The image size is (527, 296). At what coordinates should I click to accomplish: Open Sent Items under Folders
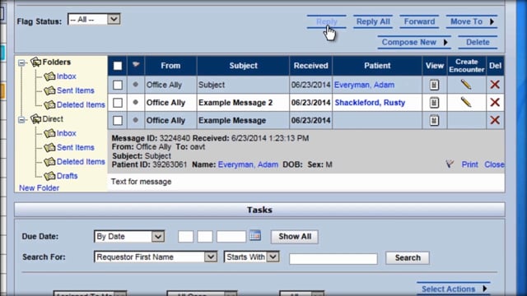(75, 90)
